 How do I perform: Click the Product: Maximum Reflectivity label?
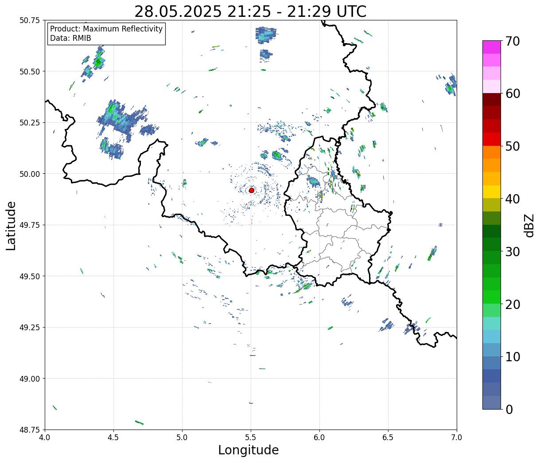106,29
